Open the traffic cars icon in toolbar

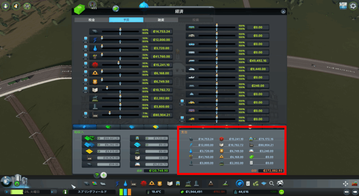[x=280, y=183]
